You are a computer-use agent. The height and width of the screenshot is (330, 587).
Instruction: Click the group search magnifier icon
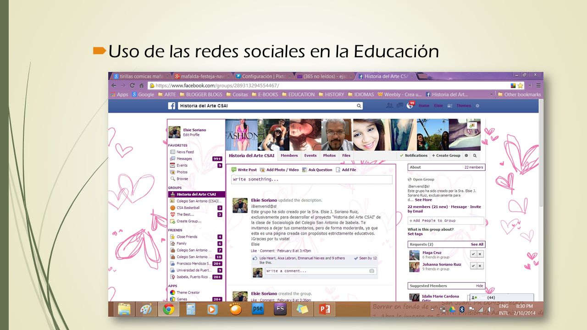[475, 155]
